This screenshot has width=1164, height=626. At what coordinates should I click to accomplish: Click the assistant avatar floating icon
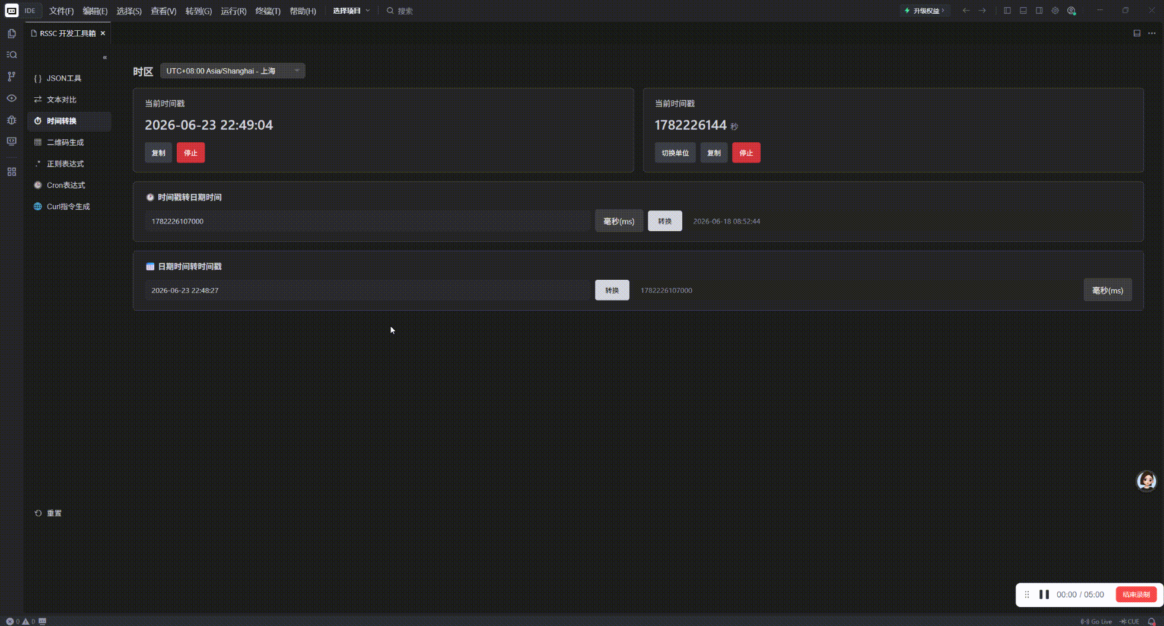click(1146, 481)
